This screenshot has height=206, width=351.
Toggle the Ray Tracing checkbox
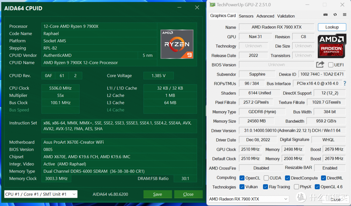[x=265, y=187]
